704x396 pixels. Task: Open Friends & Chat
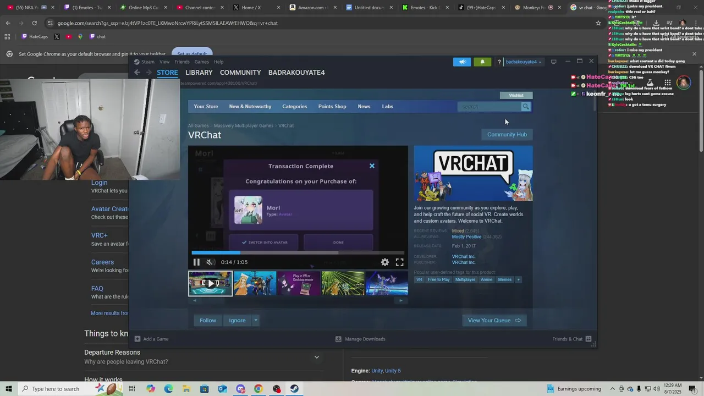click(572, 339)
